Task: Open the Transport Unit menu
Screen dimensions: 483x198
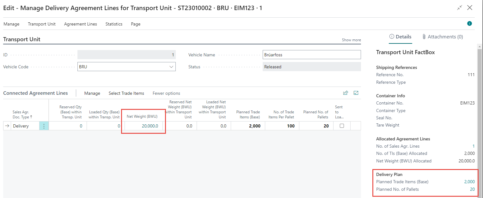Action: pyautogui.click(x=42, y=24)
